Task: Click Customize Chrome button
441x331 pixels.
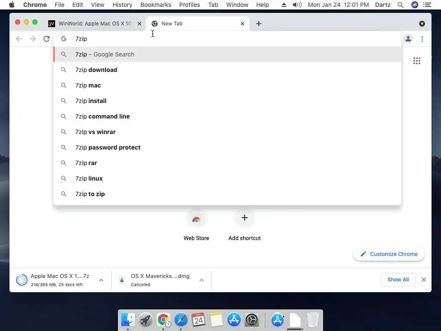Action: (x=389, y=254)
